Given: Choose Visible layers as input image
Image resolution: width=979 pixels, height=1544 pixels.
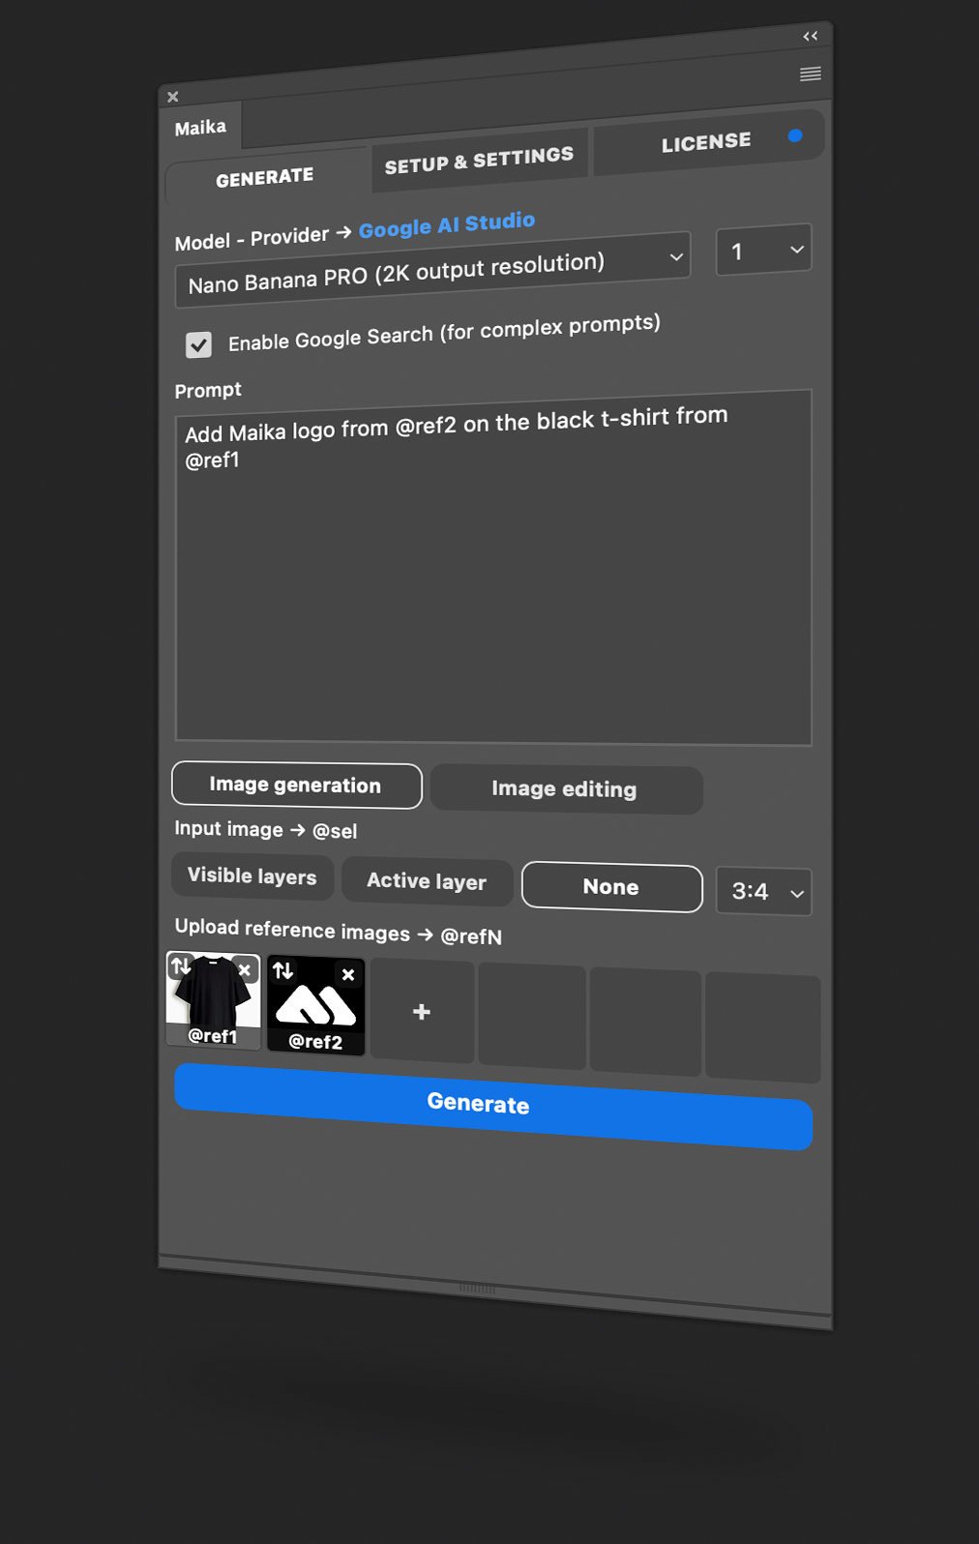Looking at the screenshot, I should coord(252,876).
